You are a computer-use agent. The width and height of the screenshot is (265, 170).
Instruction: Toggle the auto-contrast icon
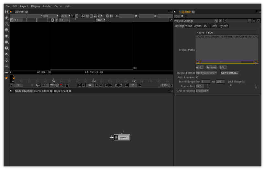[52, 20]
